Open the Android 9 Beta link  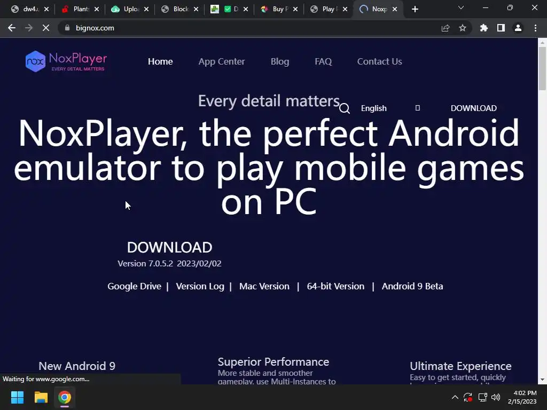coord(412,286)
